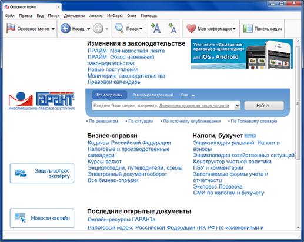Select the Все документы search tab
This screenshot has width=304, height=242.
click(109, 95)
